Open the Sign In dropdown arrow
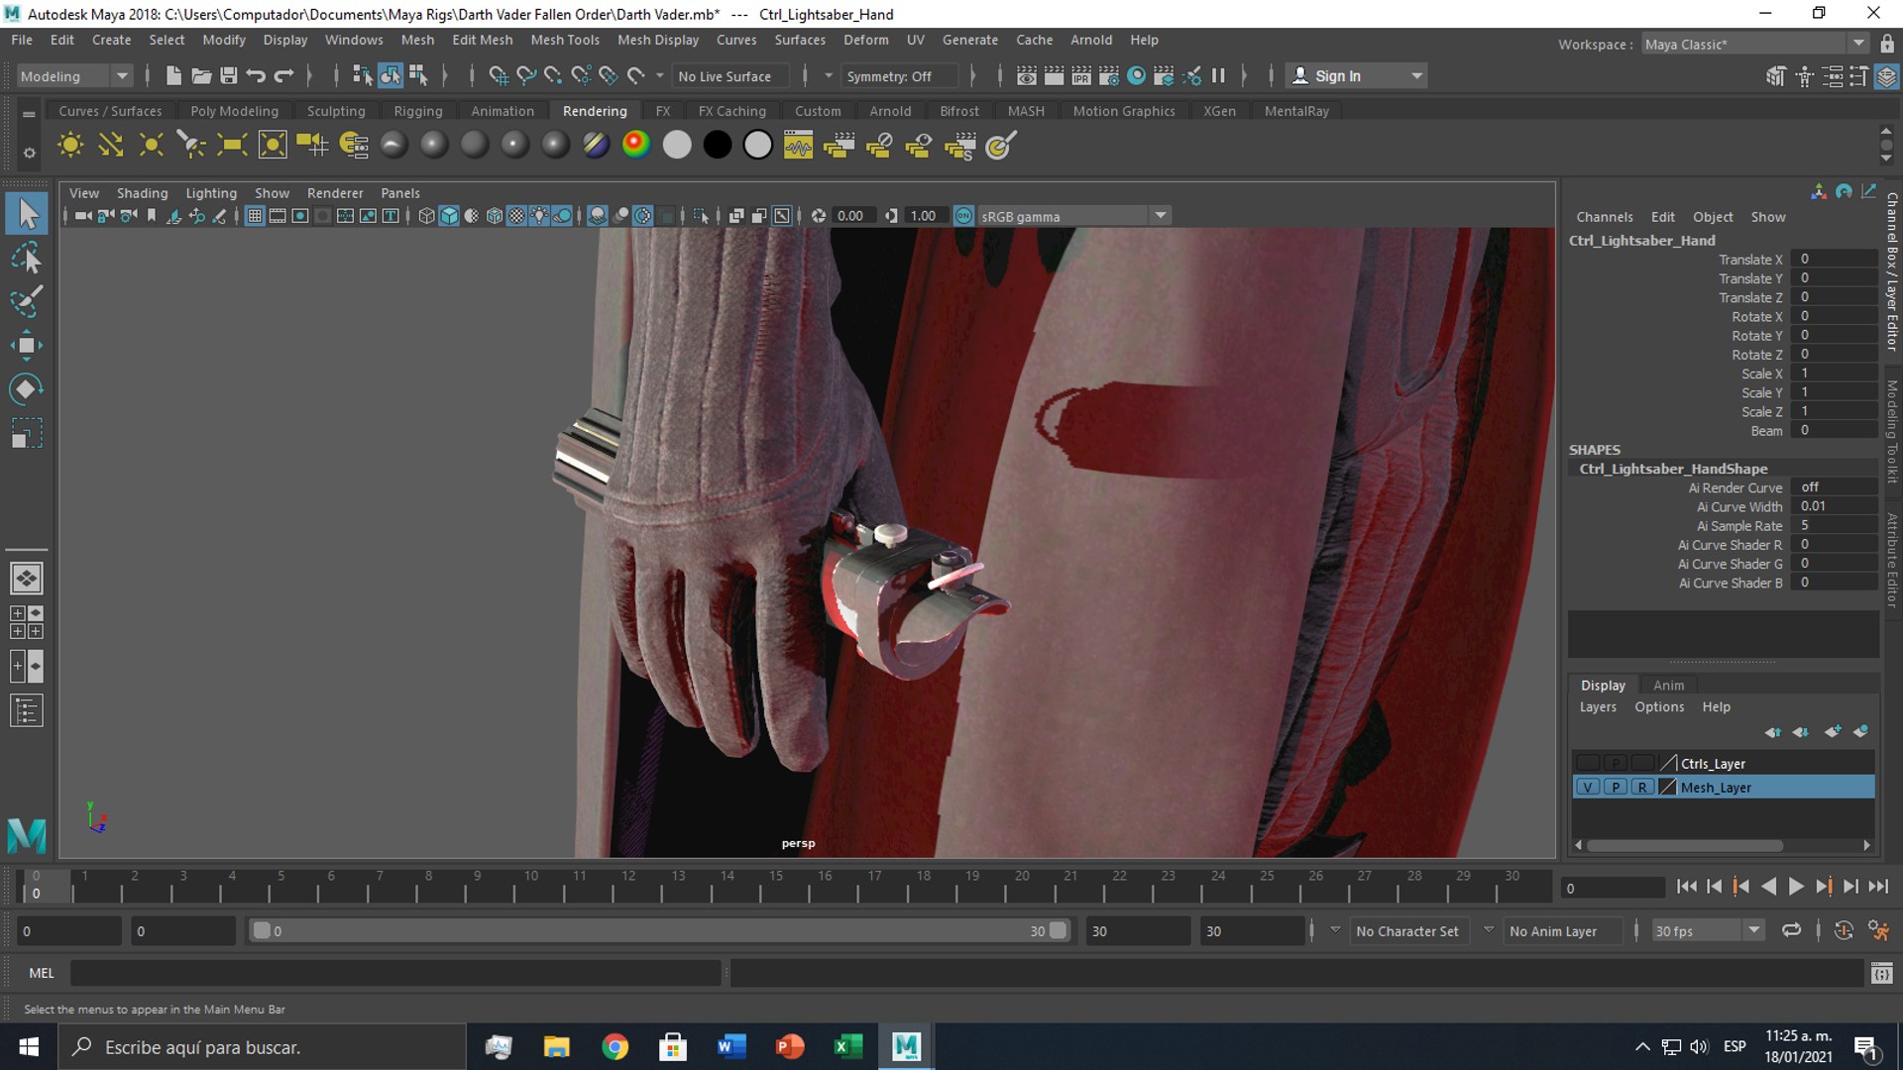 click(x=1416, y=76)
